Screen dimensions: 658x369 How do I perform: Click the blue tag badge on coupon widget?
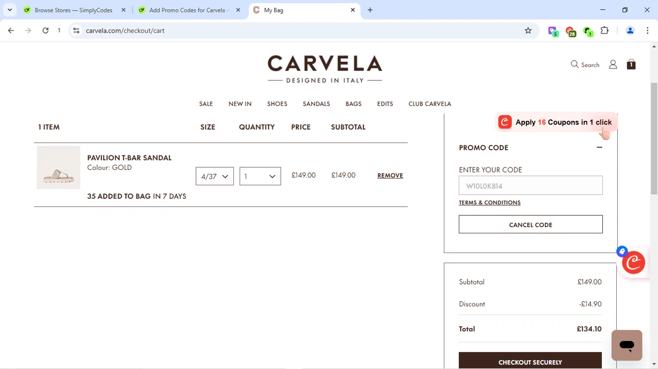coord(622,251)
